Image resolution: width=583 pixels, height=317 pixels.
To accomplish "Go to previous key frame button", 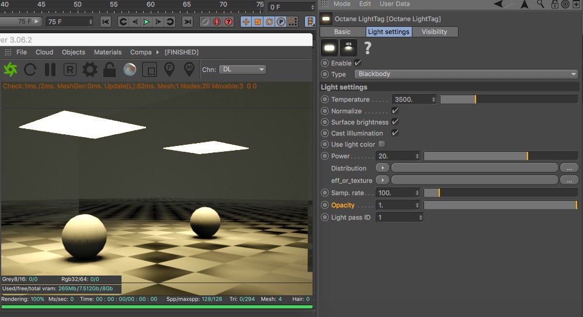I will (123, 22).
